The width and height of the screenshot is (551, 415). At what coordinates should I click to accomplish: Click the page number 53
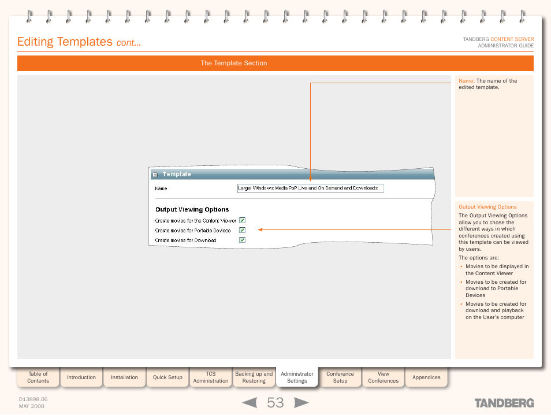click(275, 402)
